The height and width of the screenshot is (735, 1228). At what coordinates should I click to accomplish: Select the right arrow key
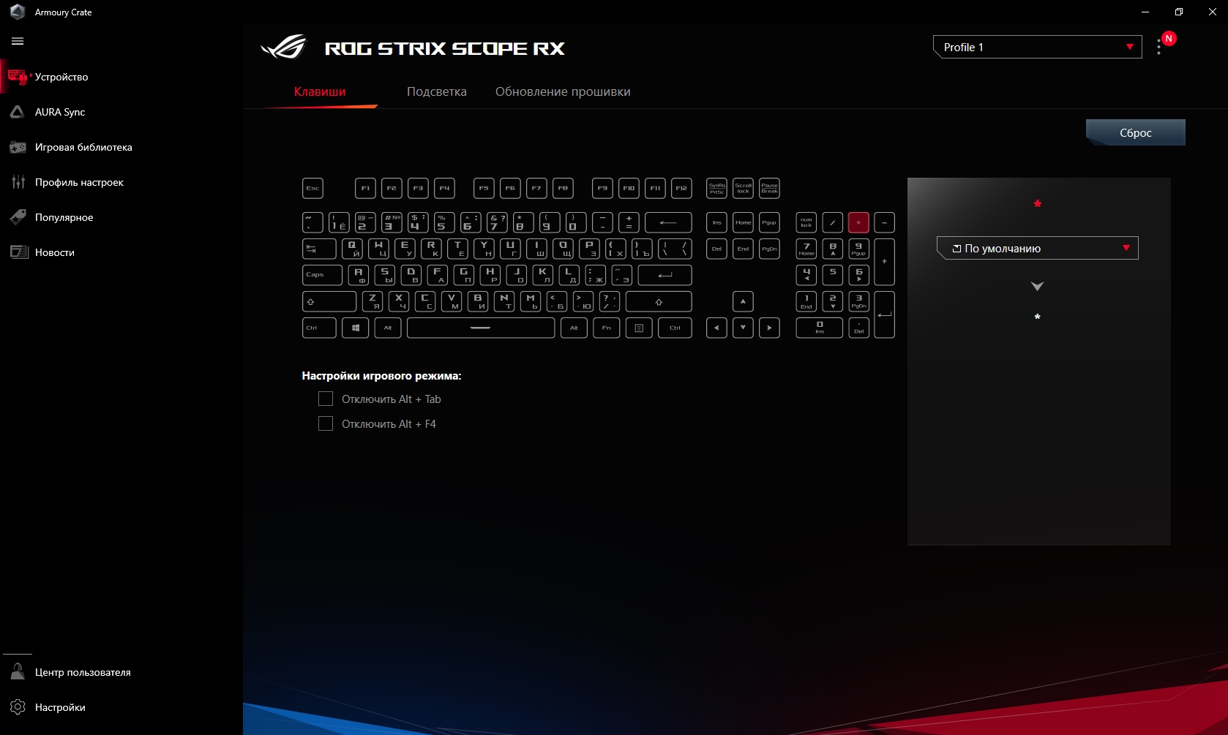coord(769,328)
